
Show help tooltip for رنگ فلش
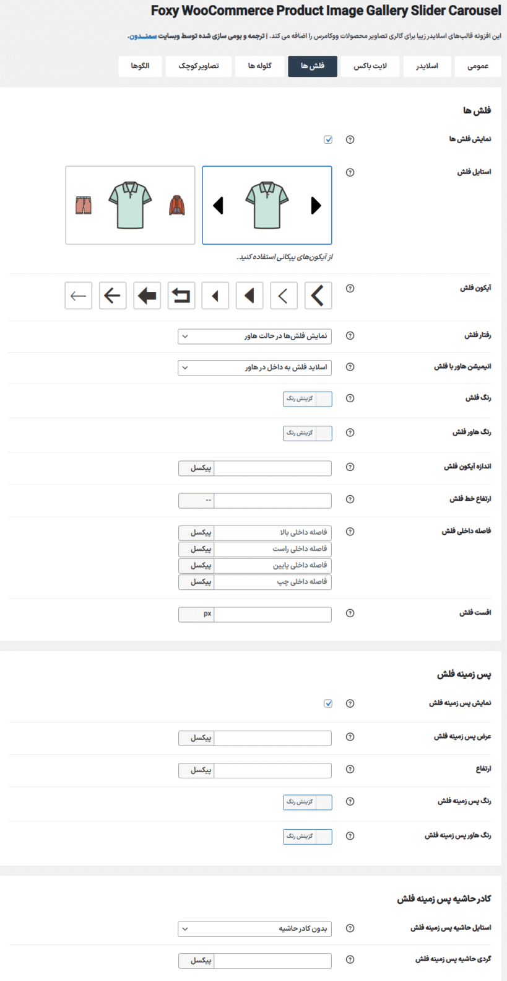tap(350, 398)
